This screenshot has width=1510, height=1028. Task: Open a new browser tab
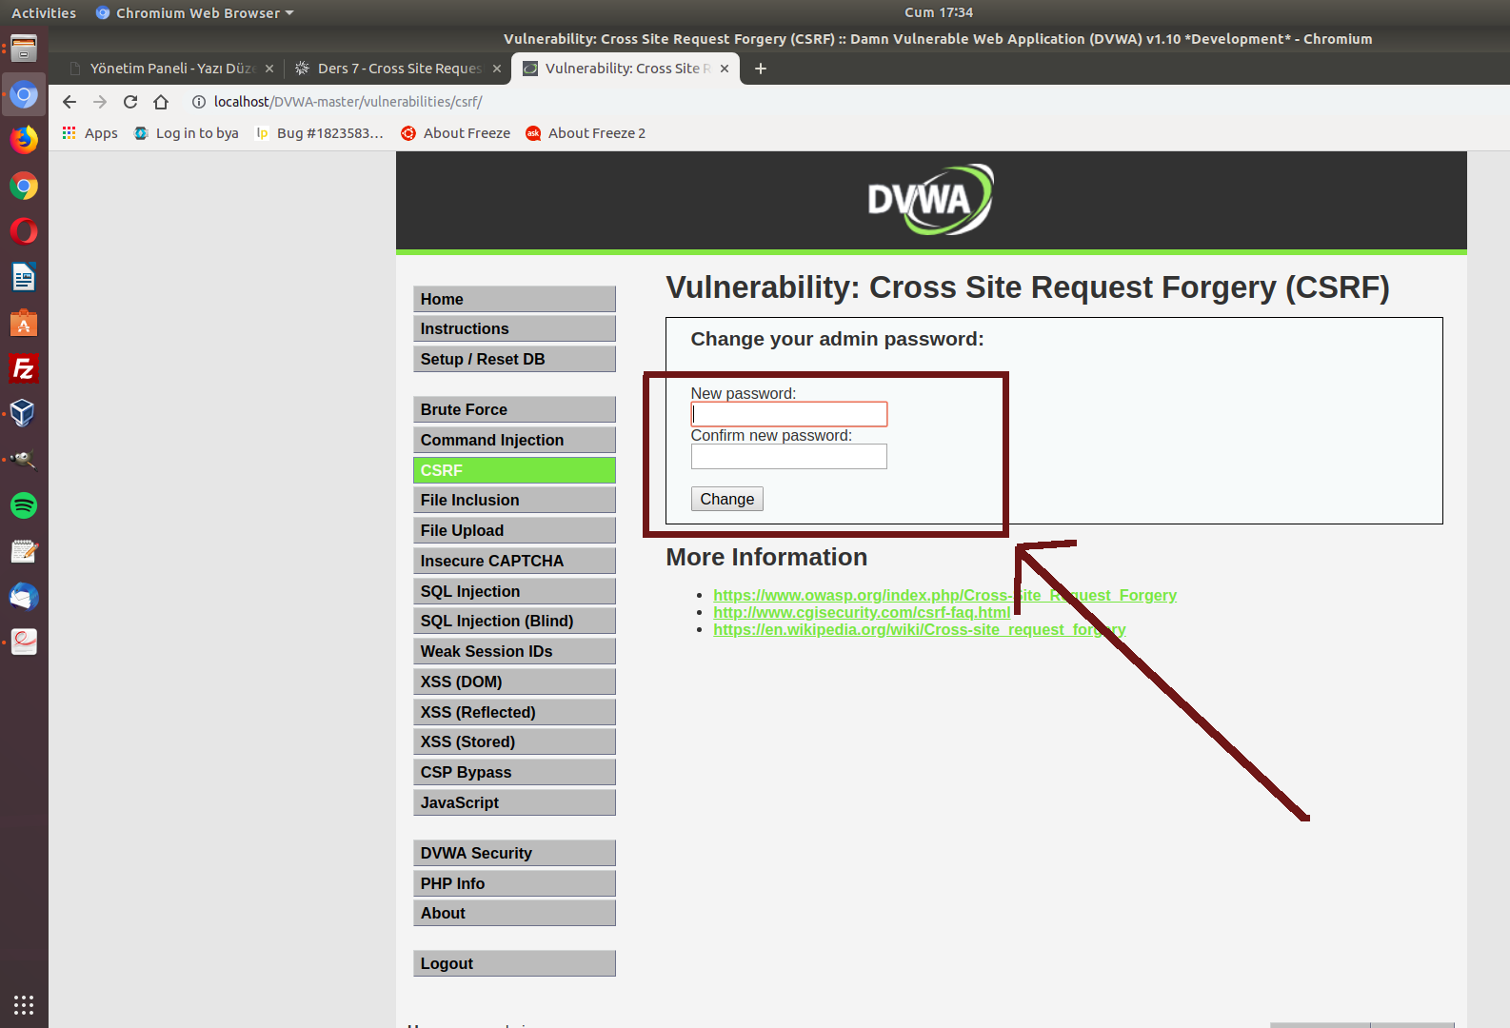point(761,69)
